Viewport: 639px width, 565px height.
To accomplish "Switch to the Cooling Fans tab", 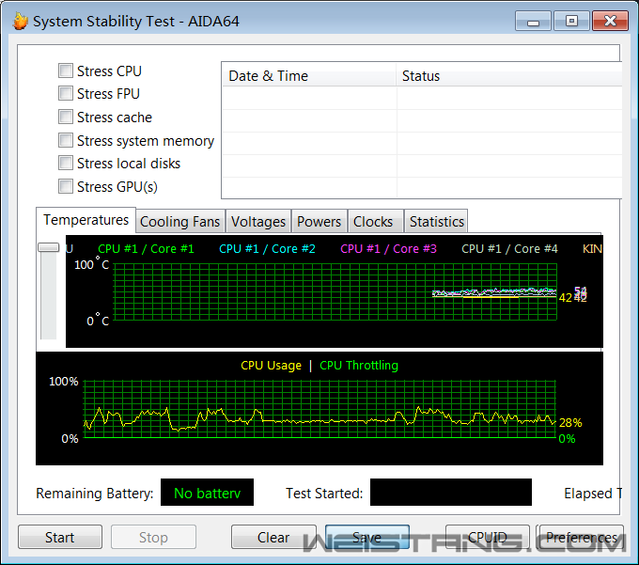I will (179, 222).
